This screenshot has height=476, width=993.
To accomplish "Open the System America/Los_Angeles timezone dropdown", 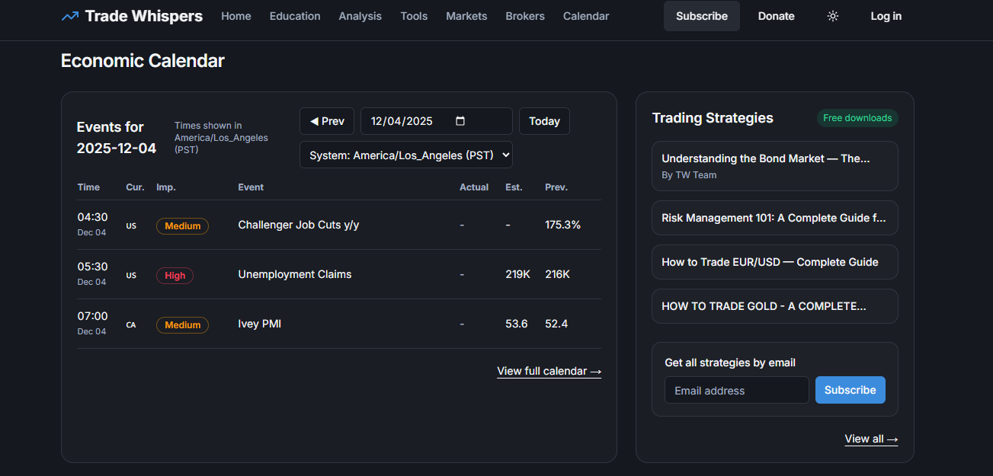I will point(405,155).
